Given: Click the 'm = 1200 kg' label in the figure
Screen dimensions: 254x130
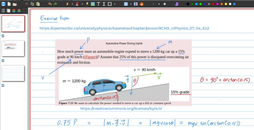Looking at the screenshot, I should pyautogui.click(x=74, y=81).
